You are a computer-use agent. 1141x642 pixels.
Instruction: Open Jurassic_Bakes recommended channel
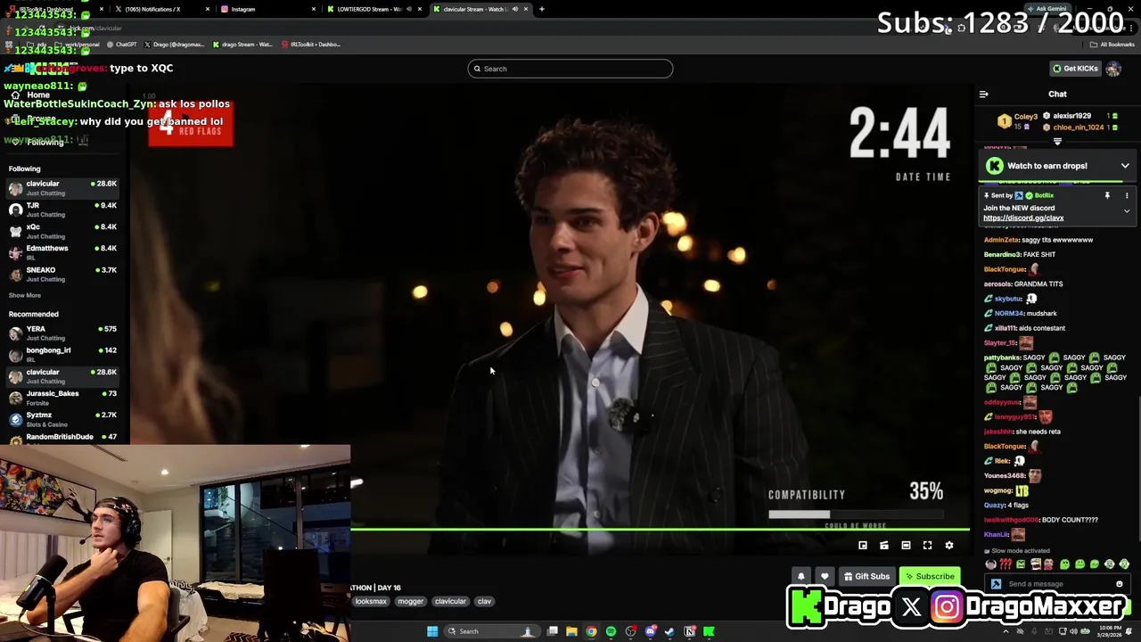click(x=62, y=398)
